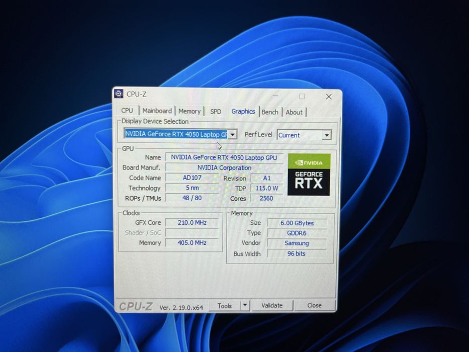Click the AD107 code name value
This screenshot has width=469, height=352.
192,178
